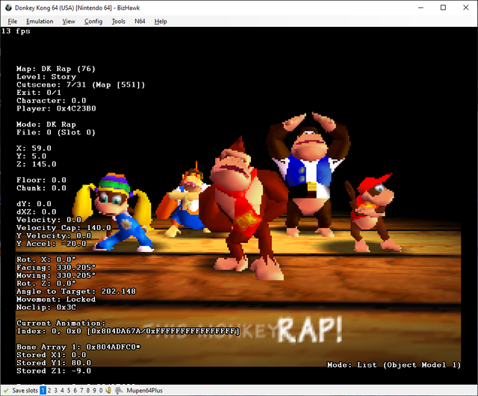
Task: Click the 'Save slots' label
Action: tap(25, 390)
